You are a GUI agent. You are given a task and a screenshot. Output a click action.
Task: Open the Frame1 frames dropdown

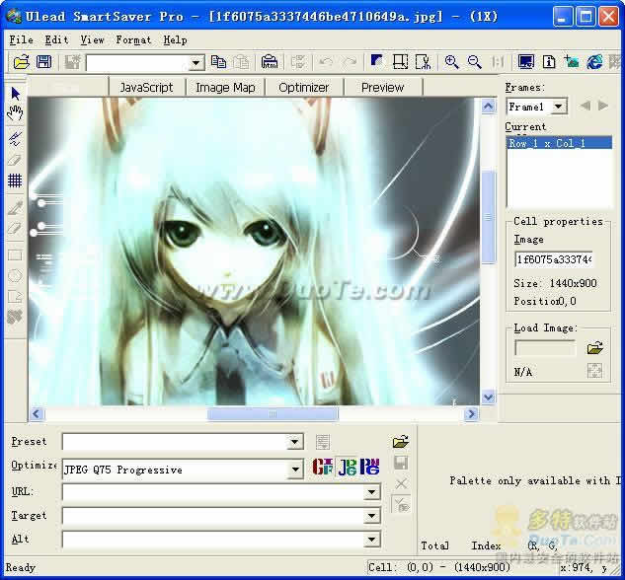point(559,107)
